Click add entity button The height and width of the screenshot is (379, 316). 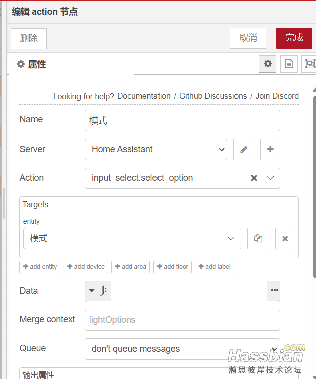click(x=40, y=267)
